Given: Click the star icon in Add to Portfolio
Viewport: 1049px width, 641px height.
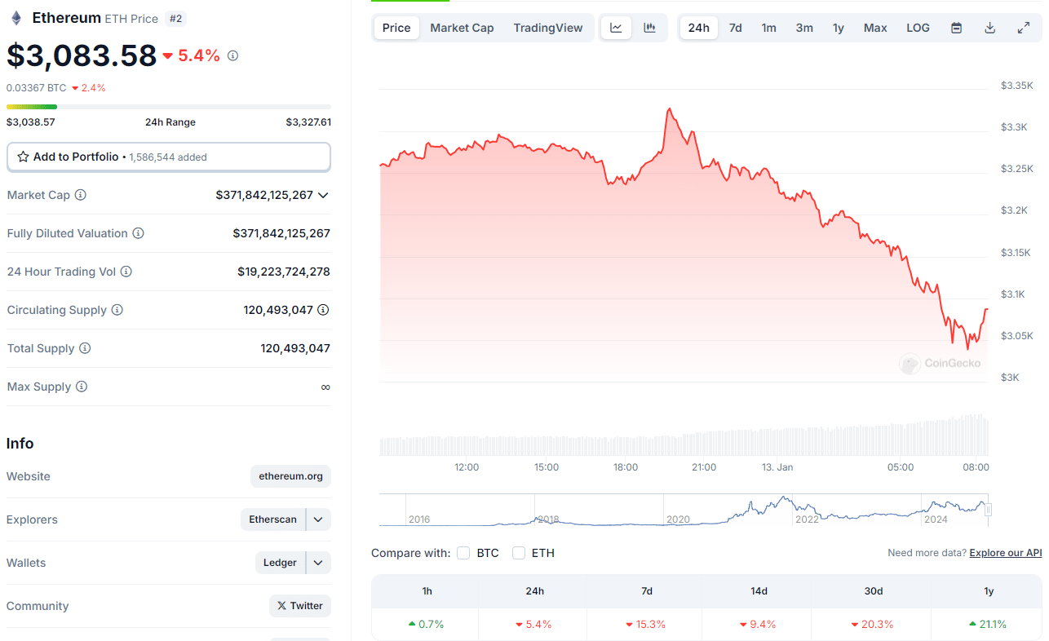Looking at the screenshot, I should (23, 157).
